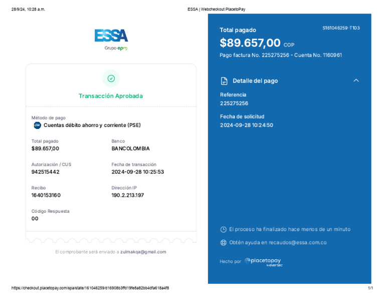Open the checkout.placetopay.com URL in footer
This screenshot has height=298, width=385.
pos(90,288)
